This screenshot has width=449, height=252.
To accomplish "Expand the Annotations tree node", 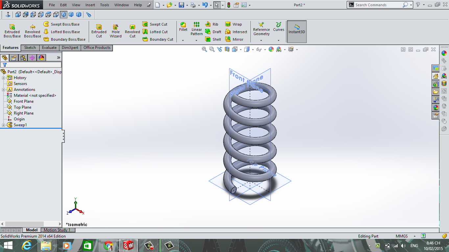I will coord(4,90).
